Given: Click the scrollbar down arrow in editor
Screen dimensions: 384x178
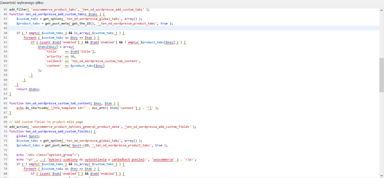Looking at the screenshot, I should tap(381, 175).
